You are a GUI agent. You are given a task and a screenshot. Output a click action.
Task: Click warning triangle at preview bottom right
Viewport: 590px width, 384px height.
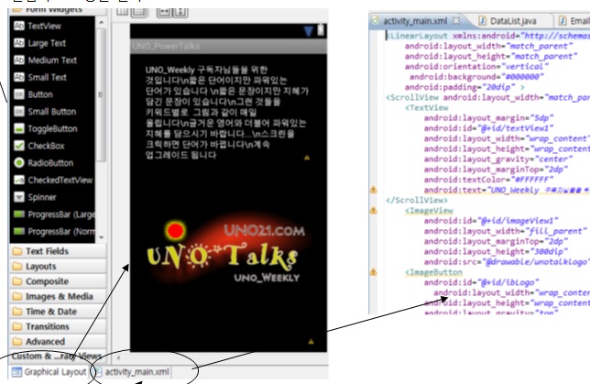311,342
